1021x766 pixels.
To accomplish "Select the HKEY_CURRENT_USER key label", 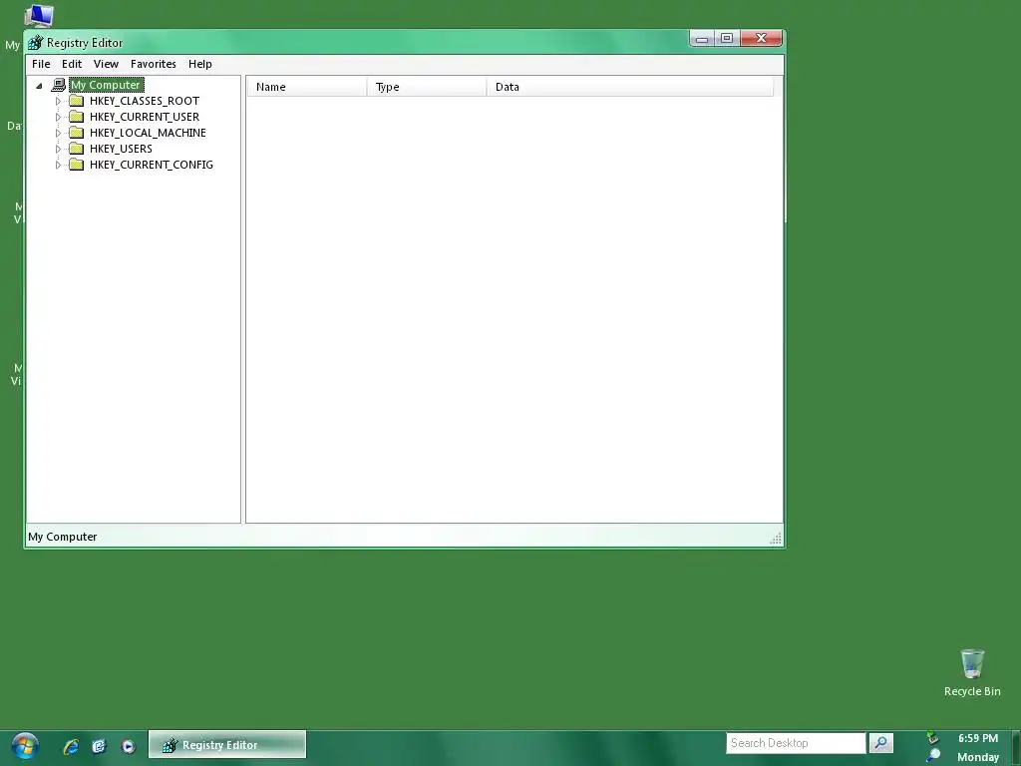I will 145,117.
